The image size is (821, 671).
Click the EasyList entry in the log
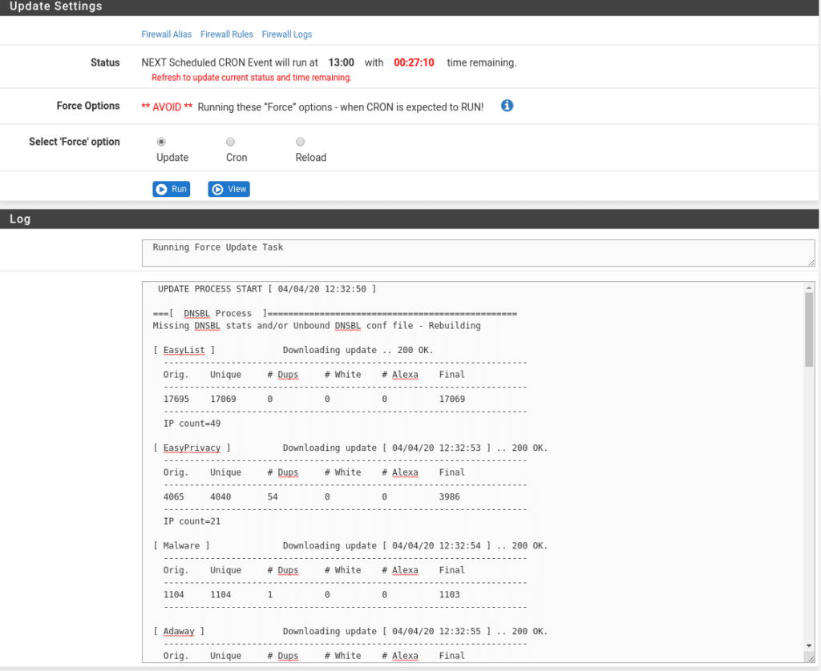pos(184,350)
